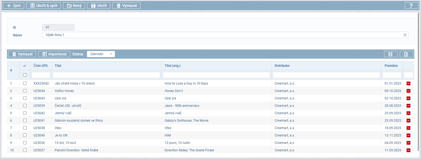Clear the Název field with X icon

click(405, 35)
